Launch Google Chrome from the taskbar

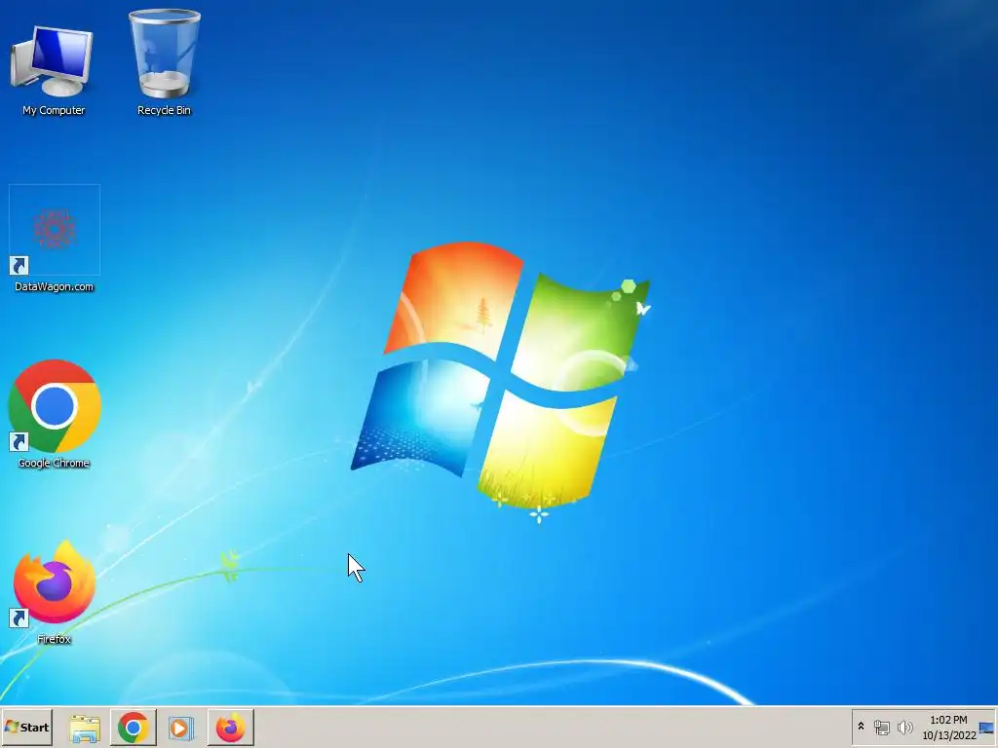(x=133, y=727)
